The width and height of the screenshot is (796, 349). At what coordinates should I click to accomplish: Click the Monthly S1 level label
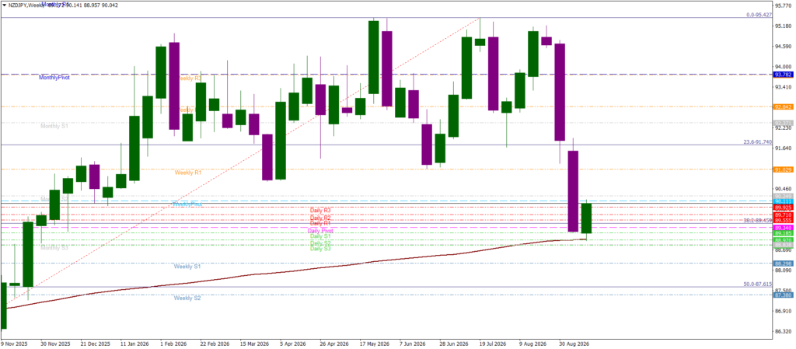point(54,125)
